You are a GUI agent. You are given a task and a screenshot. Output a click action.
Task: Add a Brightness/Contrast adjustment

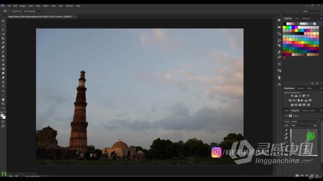click(291, 96)
